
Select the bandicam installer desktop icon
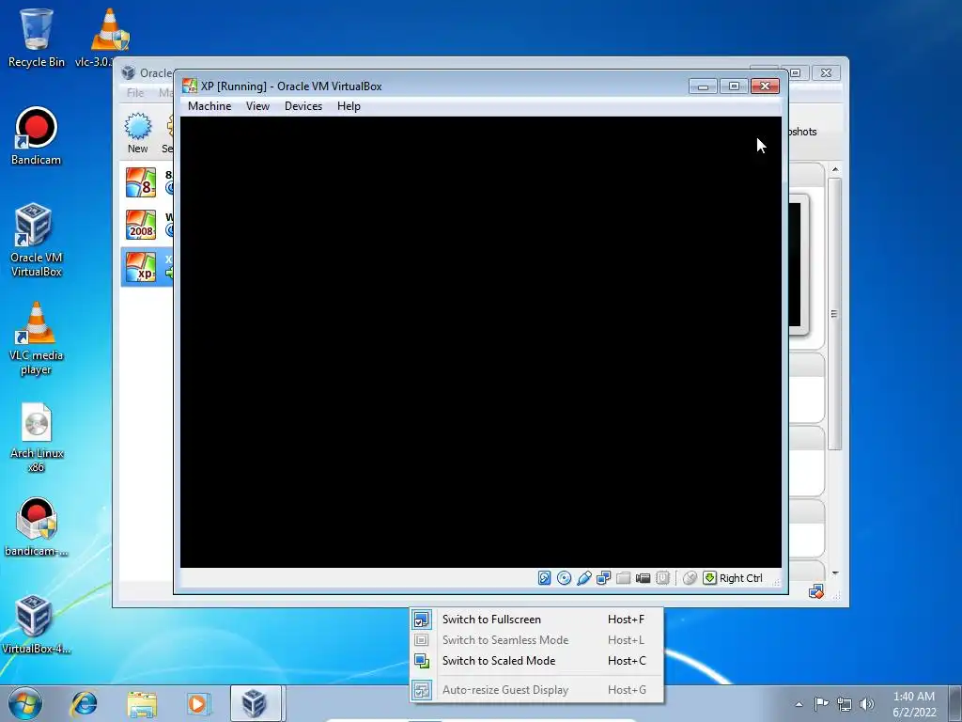click(x=37, y=526)
